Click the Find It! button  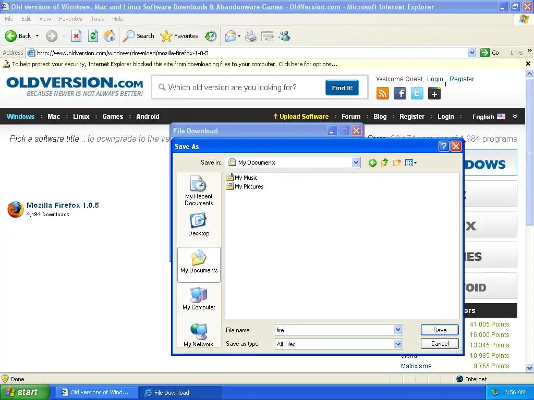tap(342, 87)
